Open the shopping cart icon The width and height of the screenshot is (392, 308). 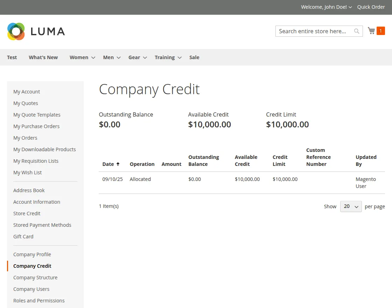tap(371, 31)
